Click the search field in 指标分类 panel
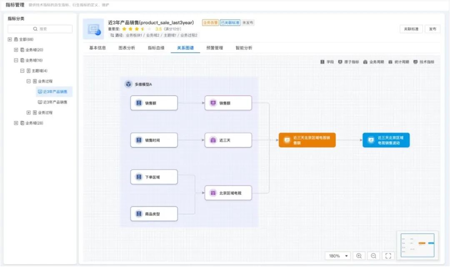This screenshot has height=267, width=450. [x=40, y=29]
